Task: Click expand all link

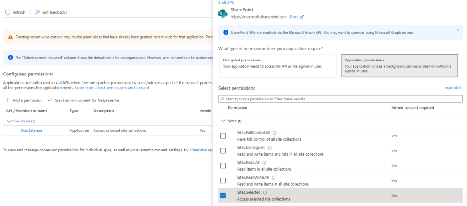Action: pyautogui.click(x=453, y=88)
